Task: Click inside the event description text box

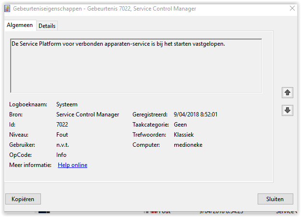Action: click(136, 65)
